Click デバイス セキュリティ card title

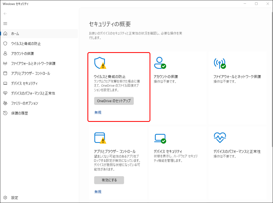tap(168, 151)
